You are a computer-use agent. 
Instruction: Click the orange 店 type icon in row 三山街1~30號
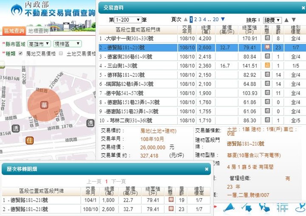(267, 65)
